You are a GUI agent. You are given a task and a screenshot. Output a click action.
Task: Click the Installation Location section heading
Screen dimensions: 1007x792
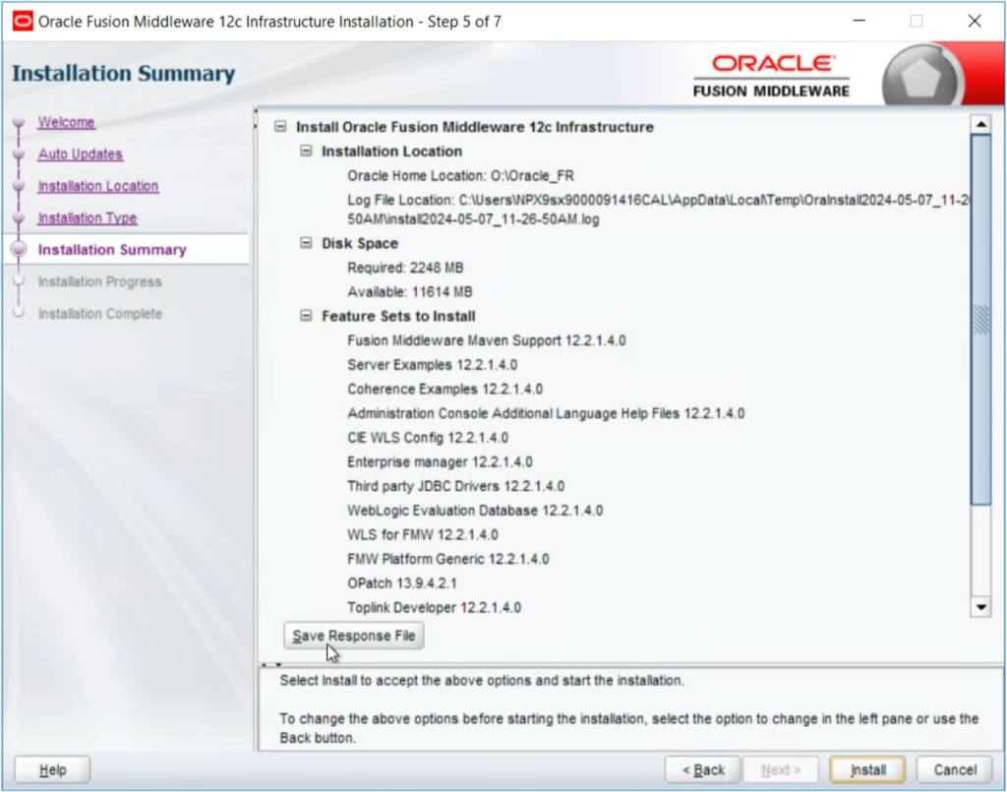point(391,152)
